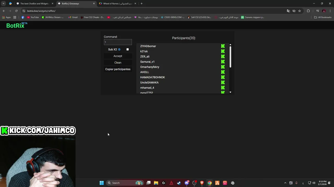
Task: Close the Wheel of Names tab
Action: pyautogui.click(x=135, y=4)
